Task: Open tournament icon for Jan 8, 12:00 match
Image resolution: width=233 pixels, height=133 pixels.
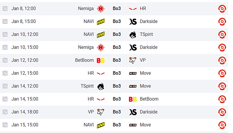Action: pyautogui.click(x=222, y=9)
